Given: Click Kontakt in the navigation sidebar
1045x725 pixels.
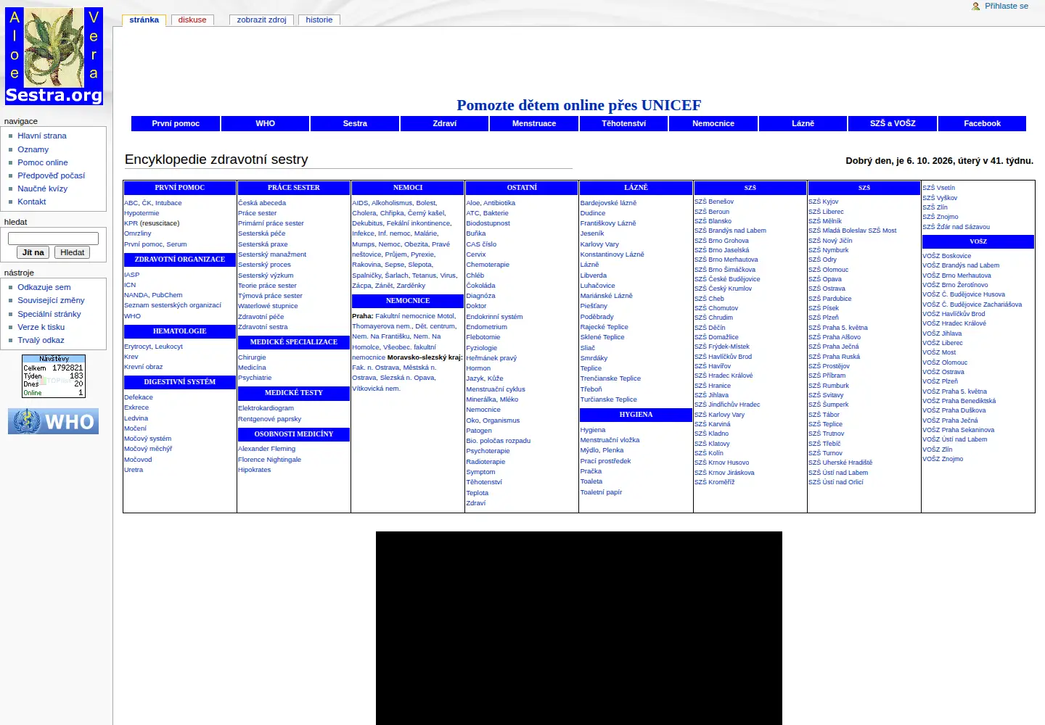Looking at the screenshot, I should 32,202.
